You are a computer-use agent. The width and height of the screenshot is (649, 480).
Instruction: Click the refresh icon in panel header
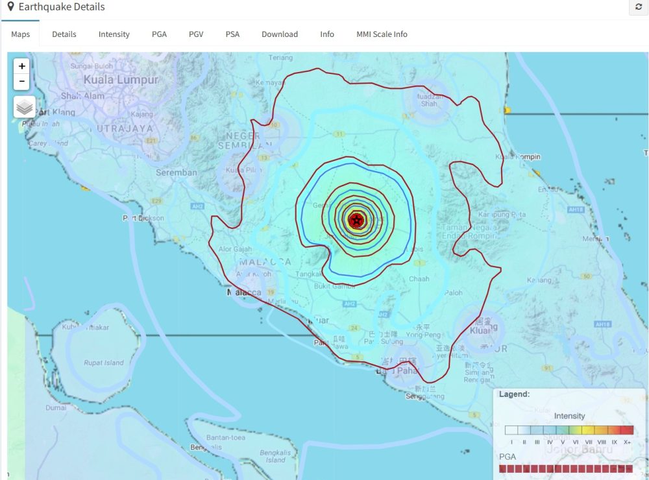click(x=638, y=7)
